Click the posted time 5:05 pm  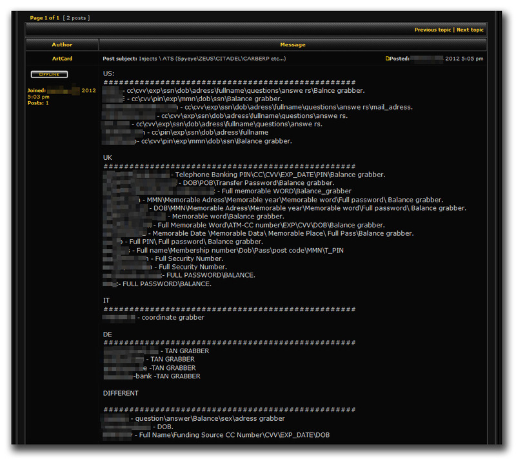pos(472,59)
